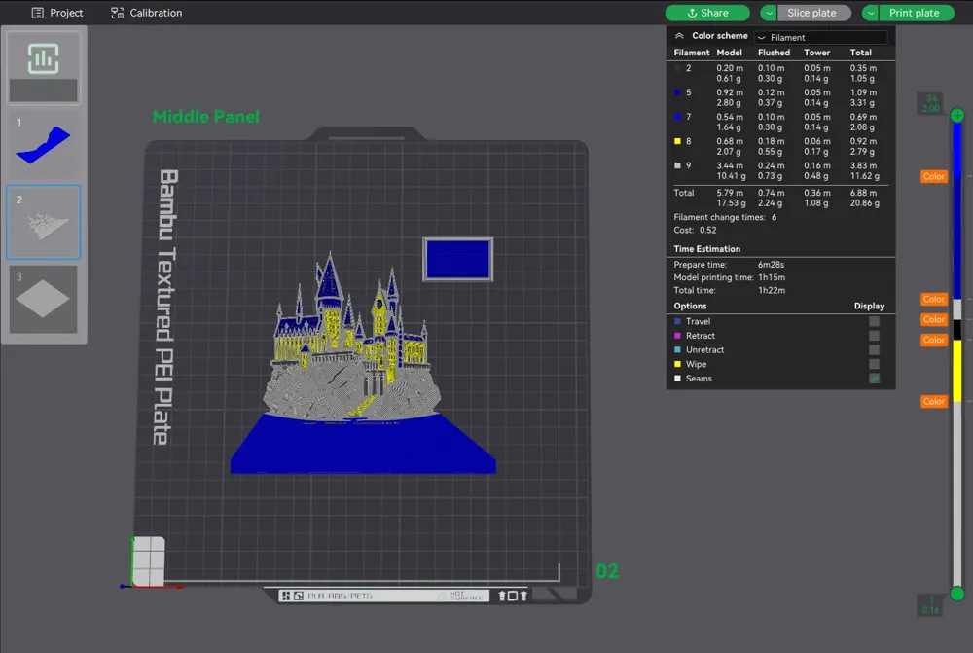Click the Retract magenta color square
The image size is (973, 653).
677,336
